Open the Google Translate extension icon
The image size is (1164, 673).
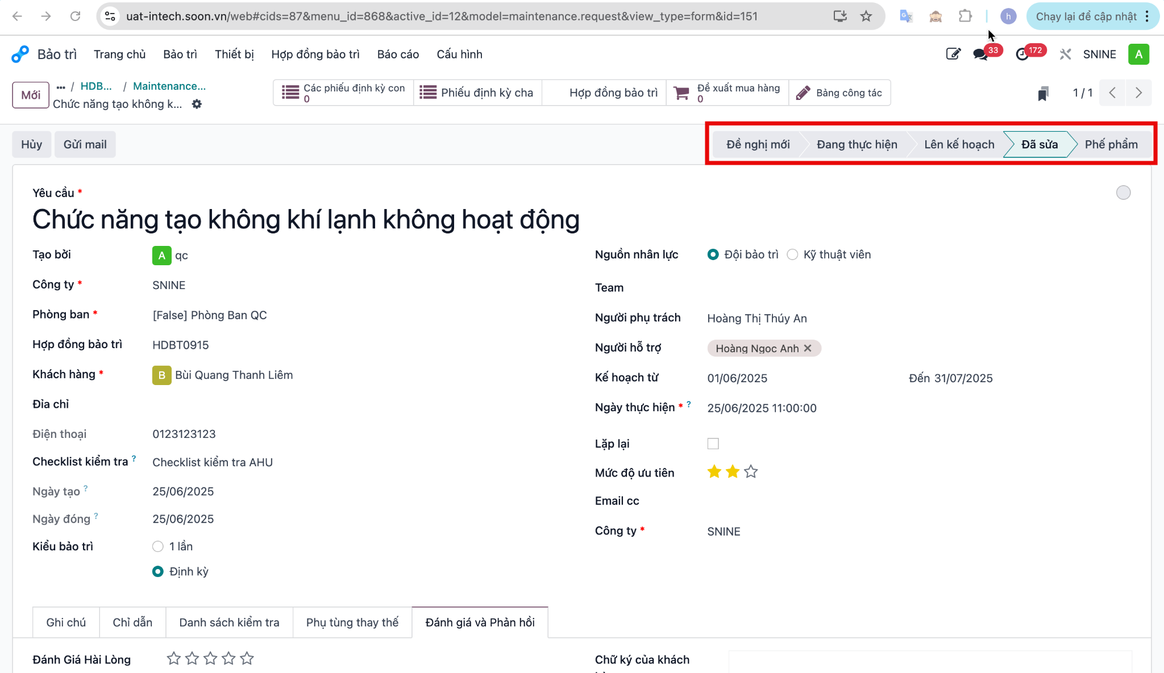(906, 16)
